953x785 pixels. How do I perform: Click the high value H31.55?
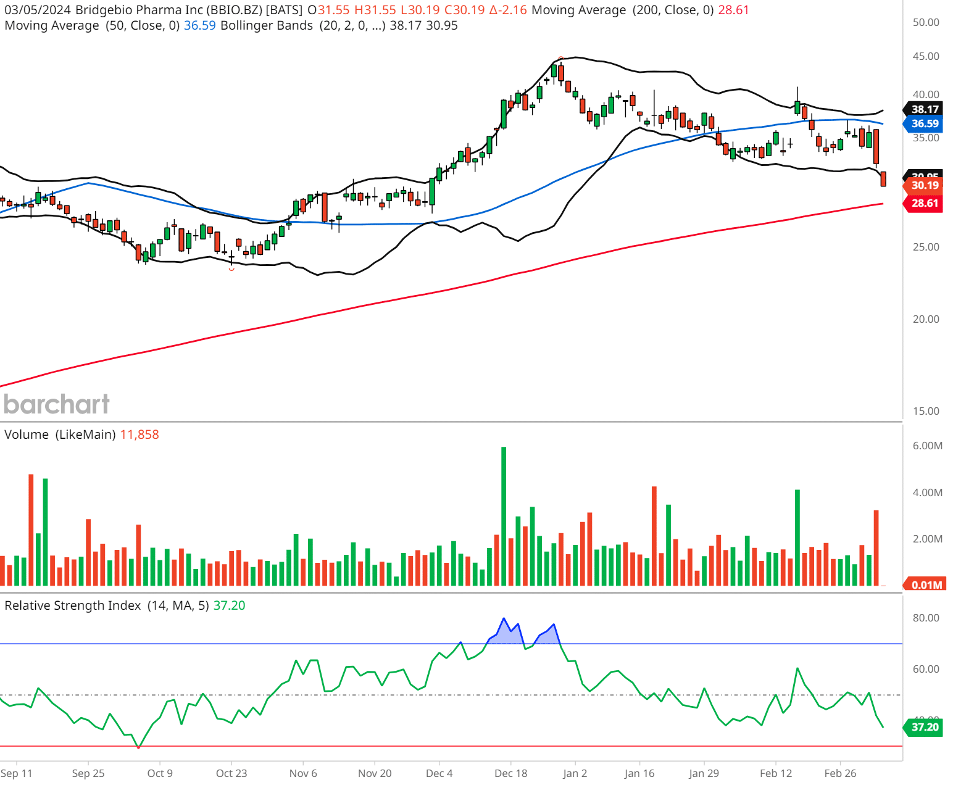point(375,10)
